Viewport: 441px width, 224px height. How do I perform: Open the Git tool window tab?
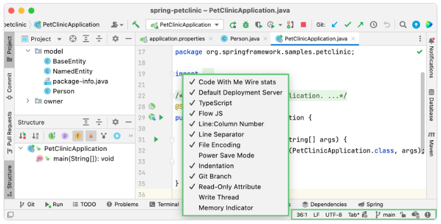tap(28, 204)
